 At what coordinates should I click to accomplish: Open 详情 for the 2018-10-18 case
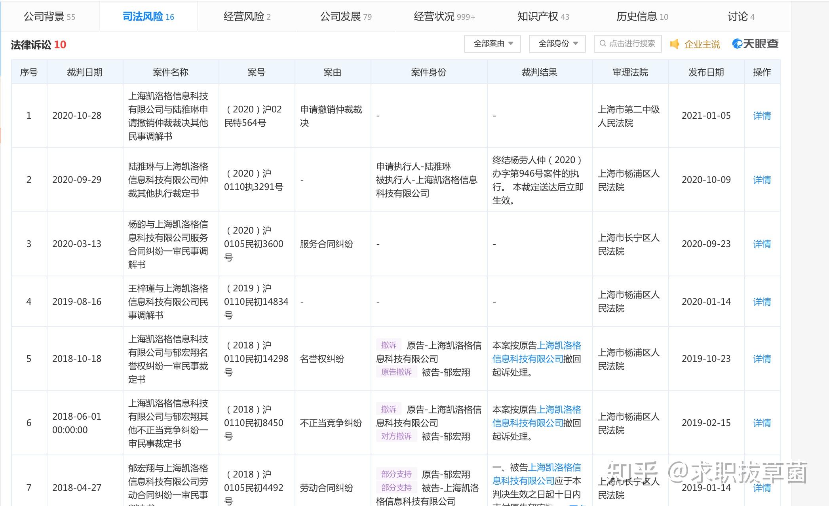tap(762, 359)
